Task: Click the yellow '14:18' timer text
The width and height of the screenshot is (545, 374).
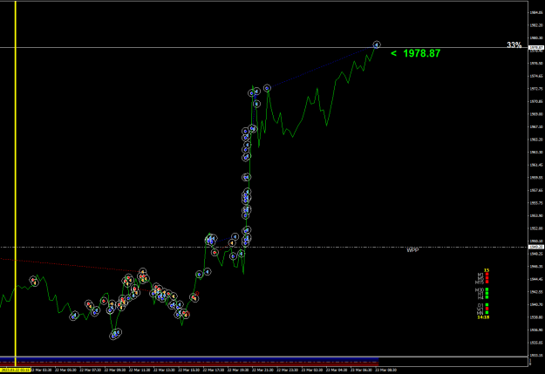Action: pos(483,317)
